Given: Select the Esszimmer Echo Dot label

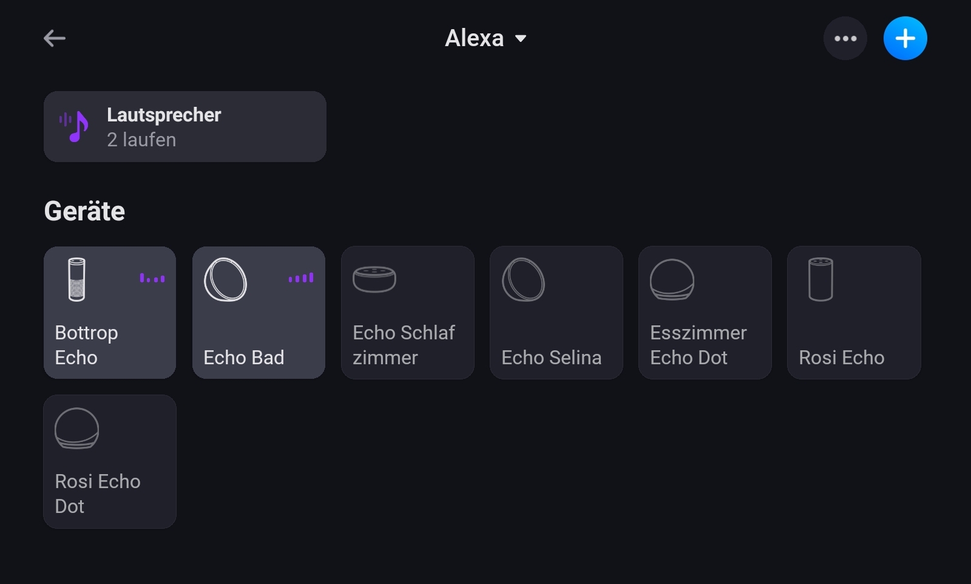Looking at the screenshot, I should point(698,345).
